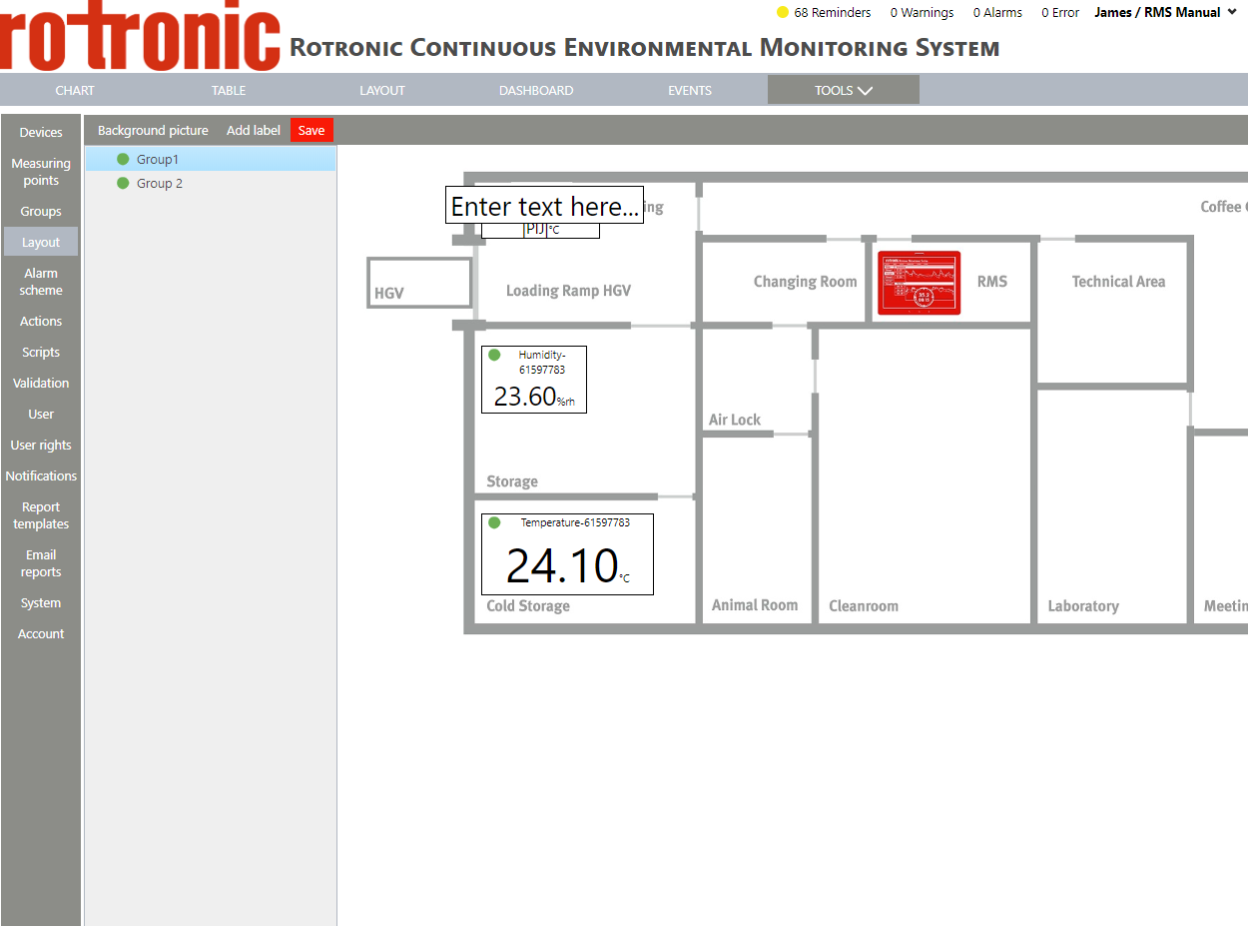Open Scripts in the sidebar

pos(41,352)
